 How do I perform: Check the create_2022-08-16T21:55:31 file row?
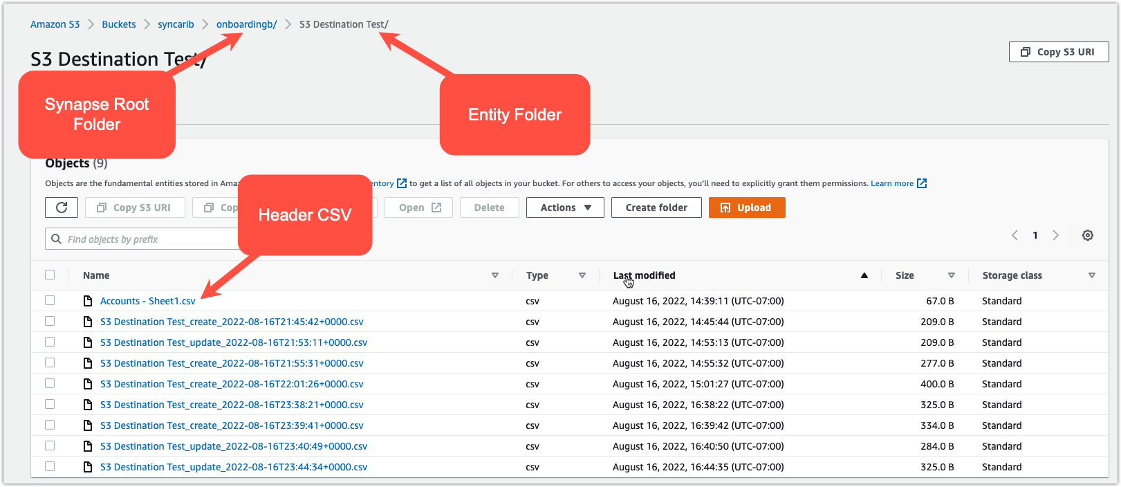(50, 362)
